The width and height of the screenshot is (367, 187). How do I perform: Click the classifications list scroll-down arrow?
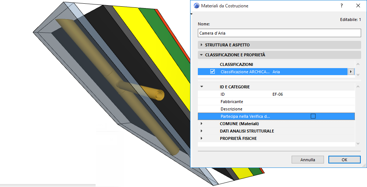(x=358, y=74)
